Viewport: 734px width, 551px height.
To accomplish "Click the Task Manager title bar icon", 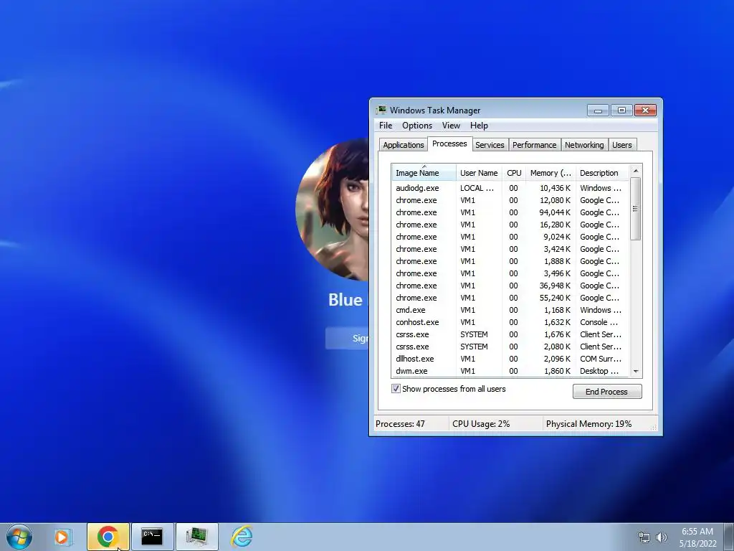I will [x=381, y=110].
